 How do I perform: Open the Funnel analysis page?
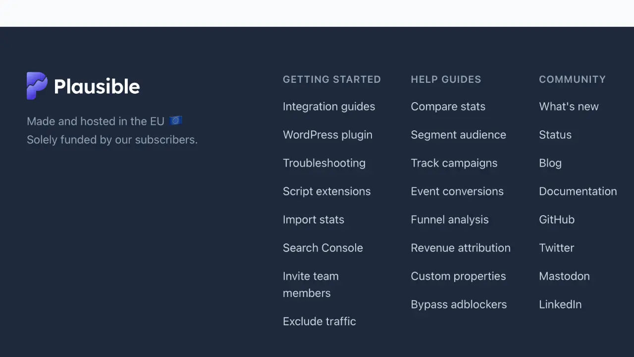point(449,219)
